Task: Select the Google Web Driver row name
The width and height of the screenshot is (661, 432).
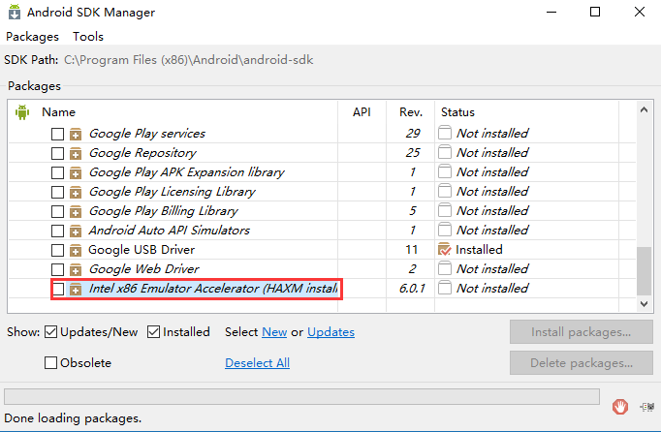Action: pos(144,269)
